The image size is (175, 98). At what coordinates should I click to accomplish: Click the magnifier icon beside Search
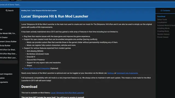[x=7, y=10]
